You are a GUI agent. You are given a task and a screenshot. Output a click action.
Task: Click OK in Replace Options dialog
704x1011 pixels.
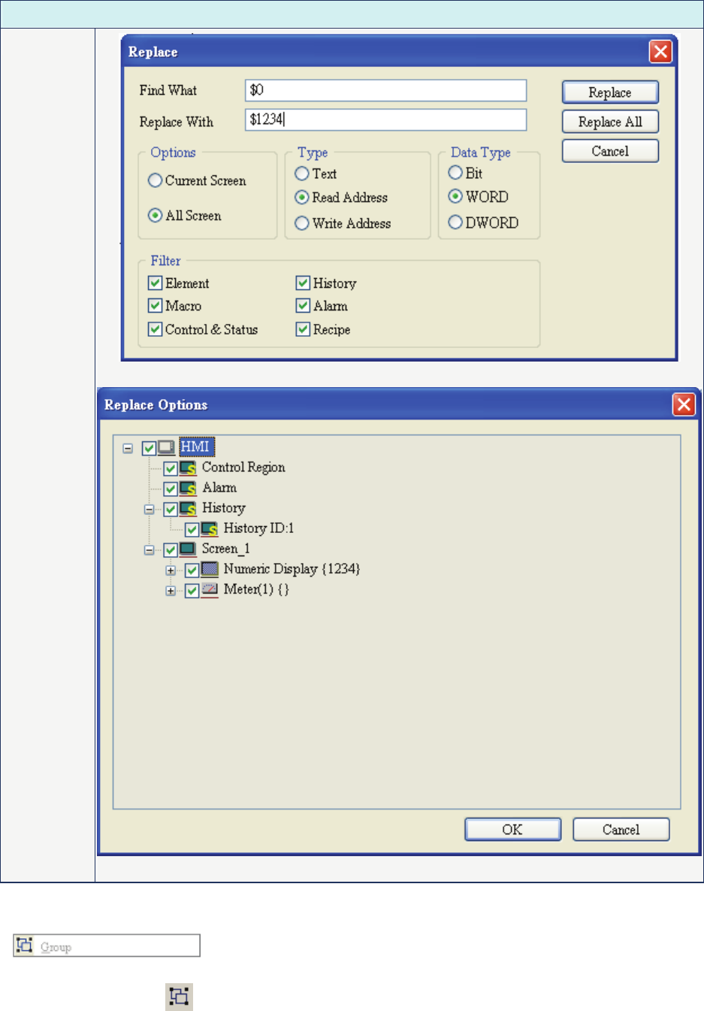[x=513, y=829]
